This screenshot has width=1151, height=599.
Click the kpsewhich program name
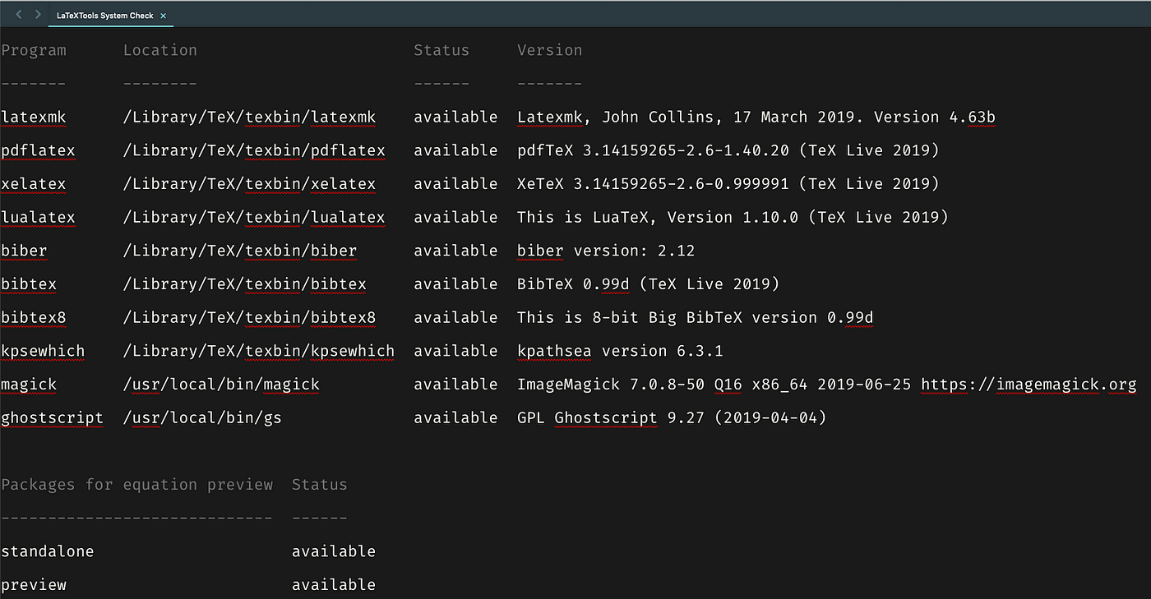[43, 351]
